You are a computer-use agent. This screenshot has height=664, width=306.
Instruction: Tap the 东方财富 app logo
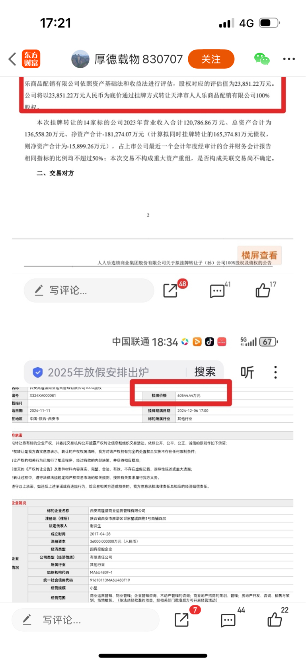point(31,59)
